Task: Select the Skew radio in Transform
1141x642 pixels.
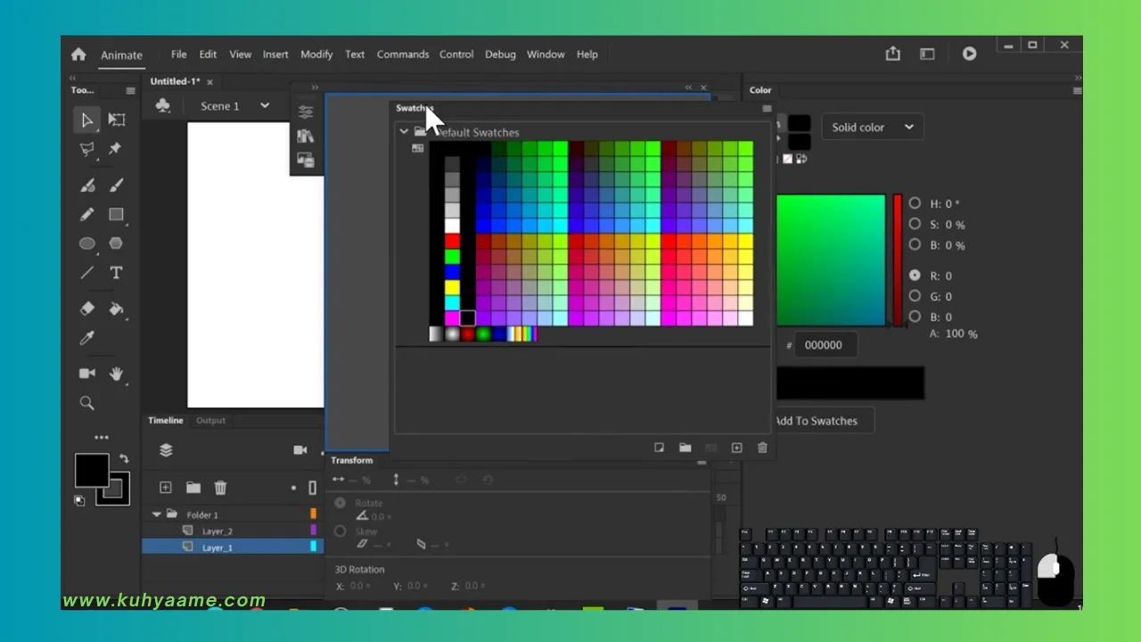Action: tap(340, 531)
